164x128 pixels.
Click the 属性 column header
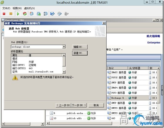click(x=19, y=55)
